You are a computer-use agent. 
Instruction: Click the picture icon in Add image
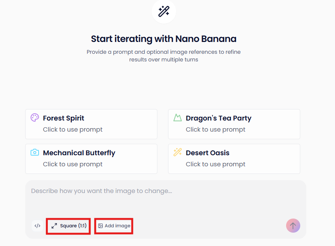point(100,226)
